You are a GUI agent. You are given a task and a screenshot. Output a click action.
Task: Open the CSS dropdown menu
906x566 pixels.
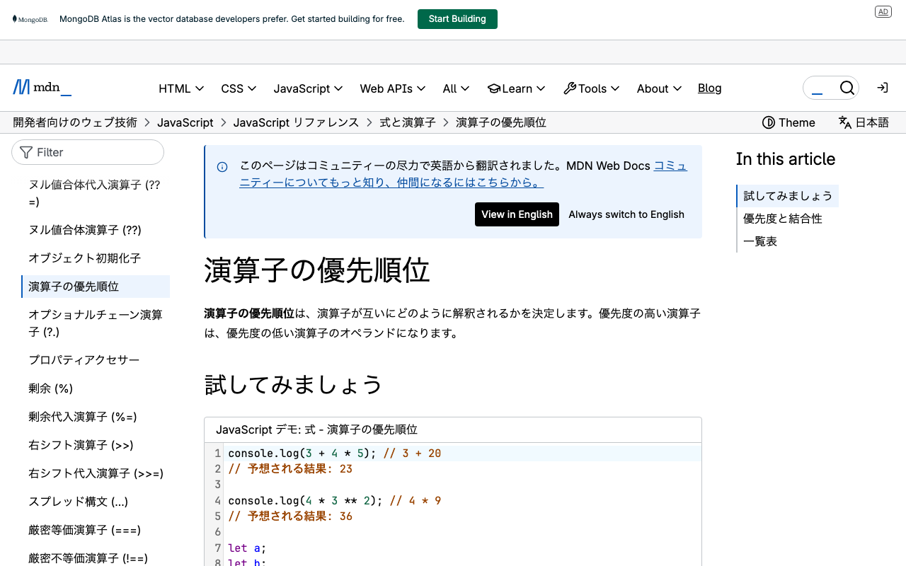[238, 88]
